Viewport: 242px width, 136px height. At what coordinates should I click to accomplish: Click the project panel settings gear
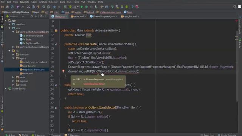click(42, 16)
